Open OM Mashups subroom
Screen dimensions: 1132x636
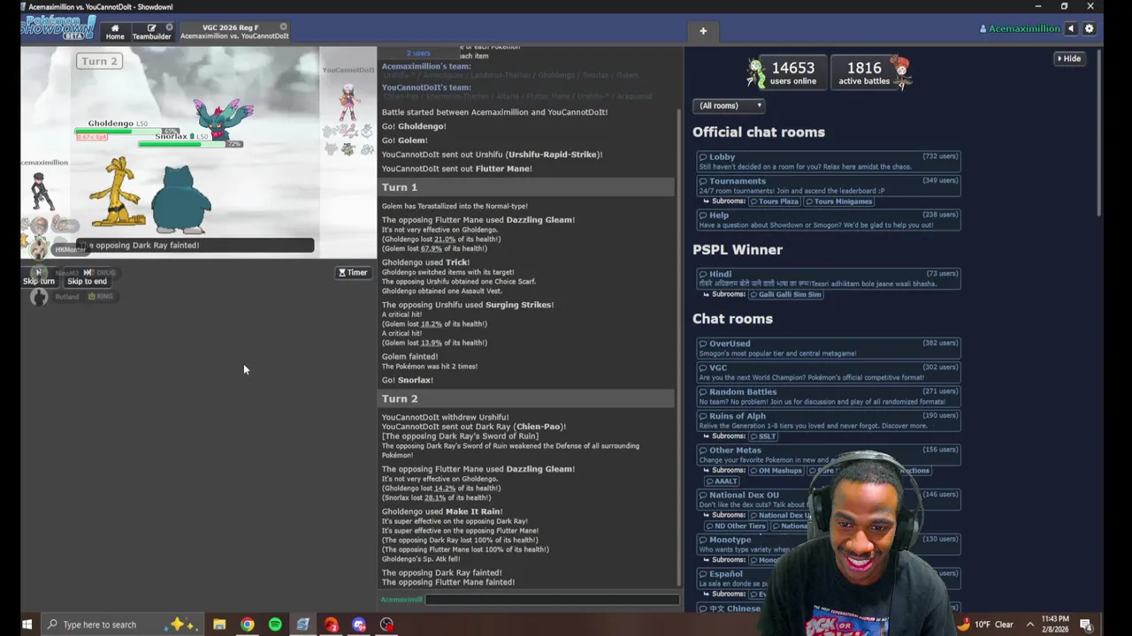pos(778,471)
